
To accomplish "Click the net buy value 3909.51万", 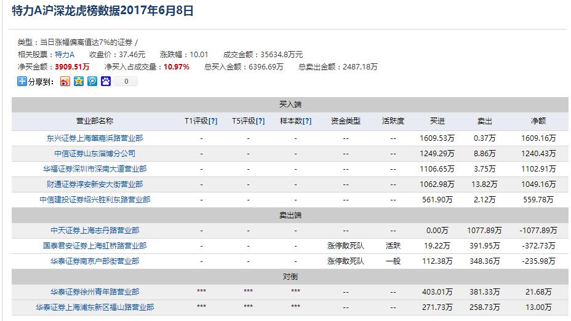I will [x=72, y=67].
